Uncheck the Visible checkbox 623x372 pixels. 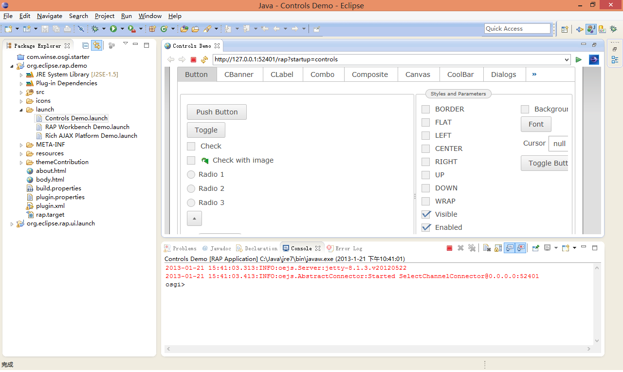tap(426, 214)
